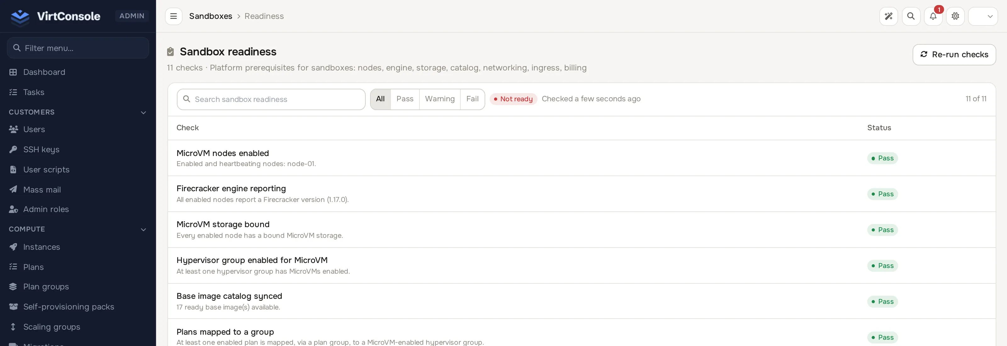Click the Tasks list icon
Viewport: 1007px width, 346px height.
[x=13, y=92]
